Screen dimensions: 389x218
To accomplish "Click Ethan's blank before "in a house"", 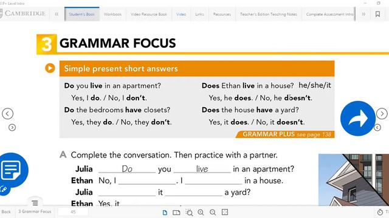I will tap(213, 181).
